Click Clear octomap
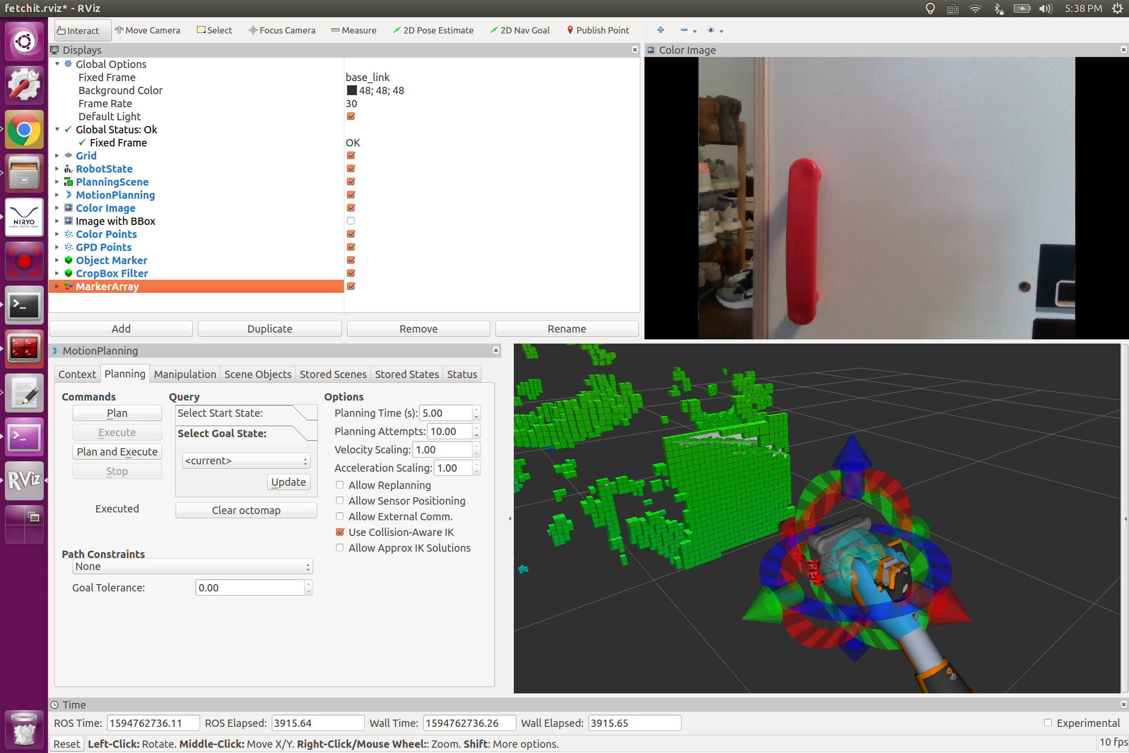The height and width of the screenshot is (753, 1129). 246,510
